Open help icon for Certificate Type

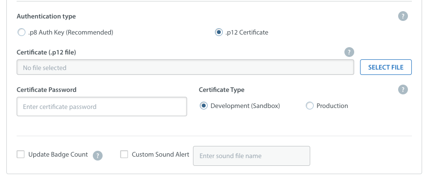(x=403, y=89)
